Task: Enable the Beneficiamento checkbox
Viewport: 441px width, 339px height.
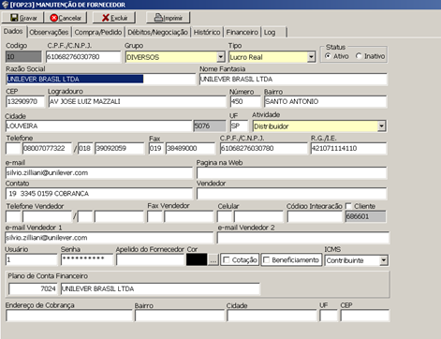Action: (x=266, y=260)
